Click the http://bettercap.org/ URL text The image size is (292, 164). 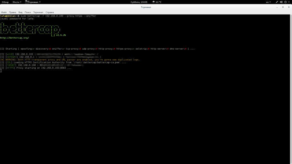tap(15, 38)
